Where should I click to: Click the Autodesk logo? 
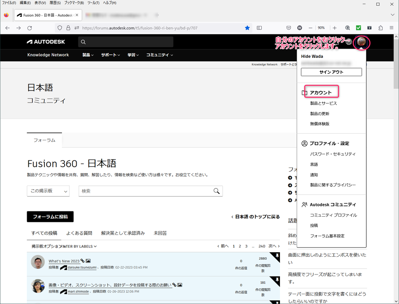[46, 42]
